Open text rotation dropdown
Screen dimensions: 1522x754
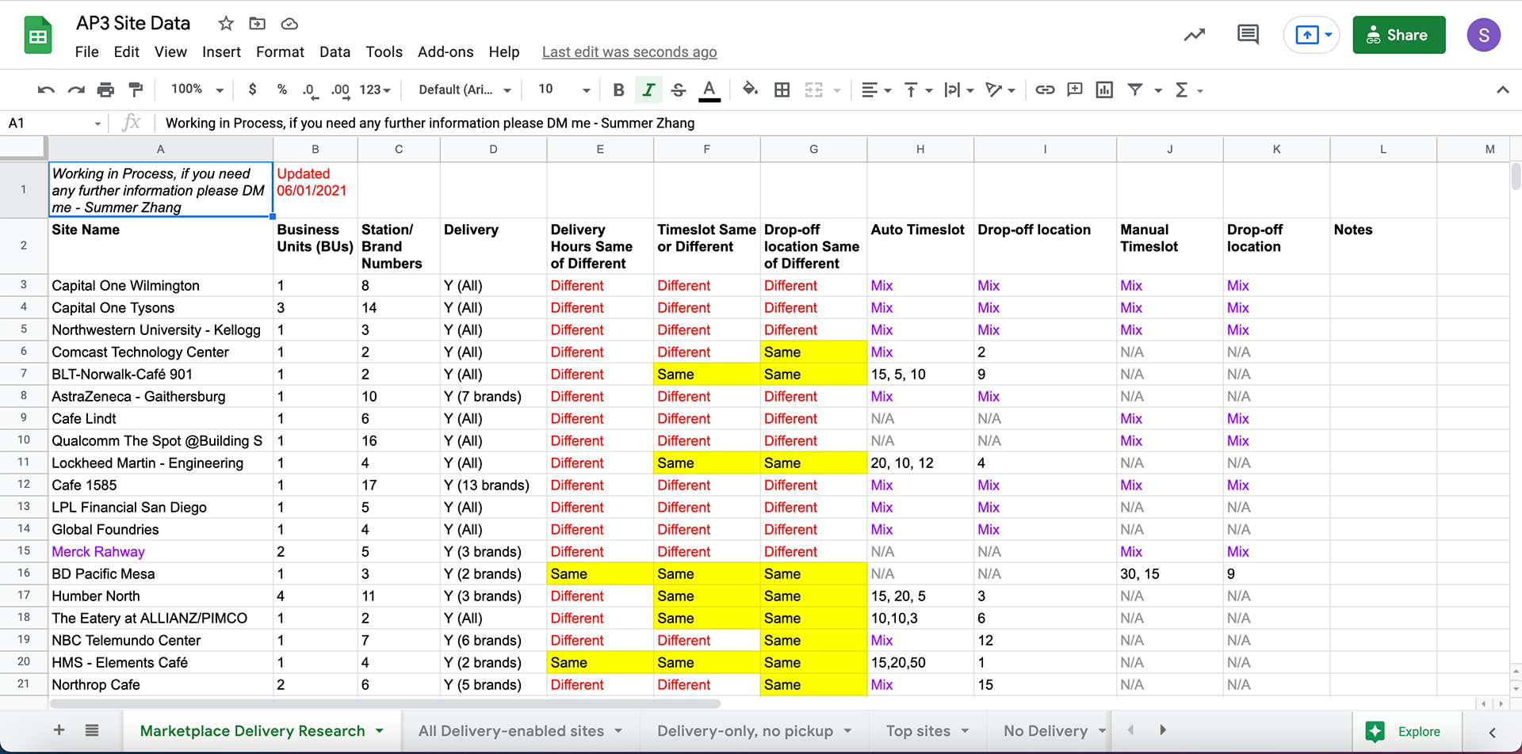click(x=1000, y=90)
